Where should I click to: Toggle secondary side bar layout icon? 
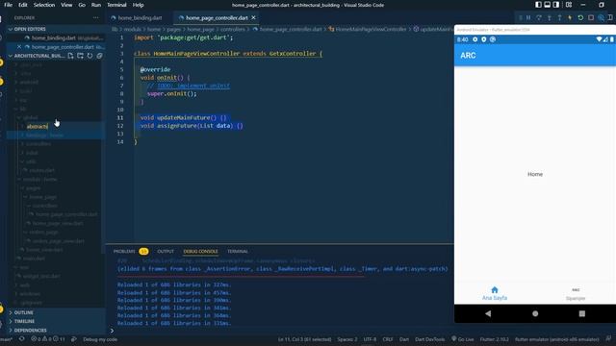tap(556, 5)
